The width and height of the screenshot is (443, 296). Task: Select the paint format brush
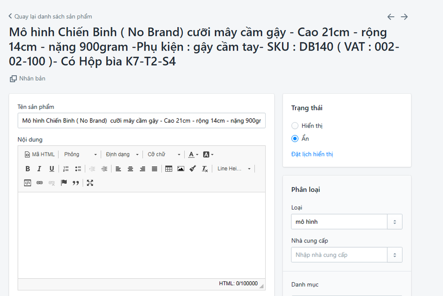tap(193, 169)
